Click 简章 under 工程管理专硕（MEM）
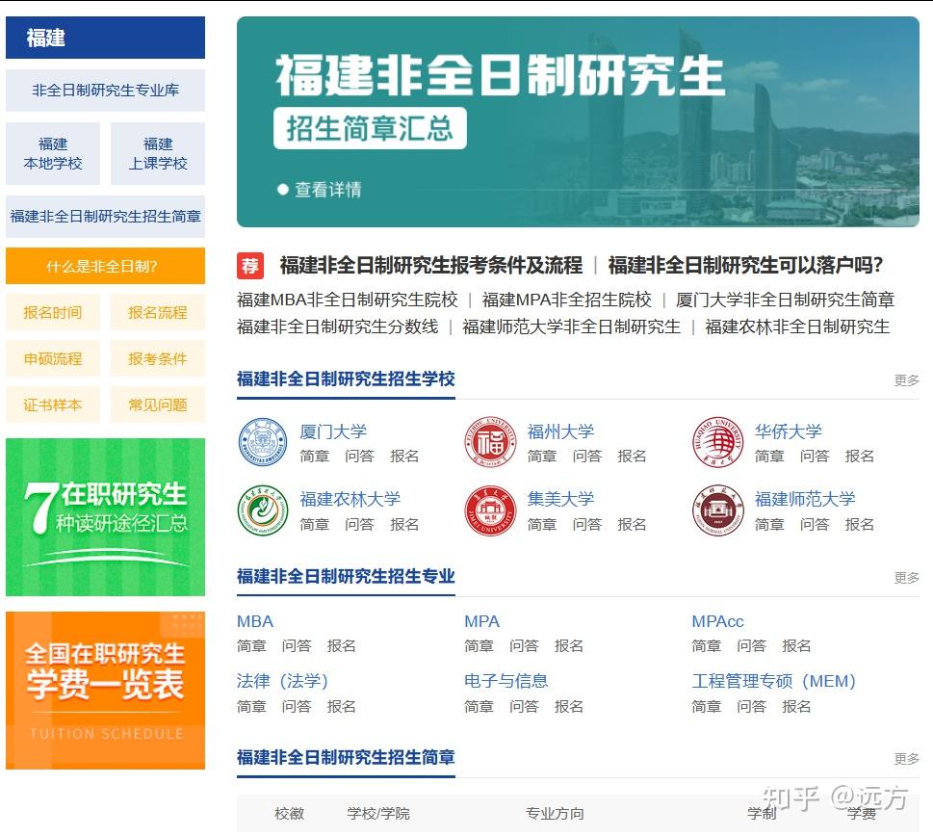 707,707
